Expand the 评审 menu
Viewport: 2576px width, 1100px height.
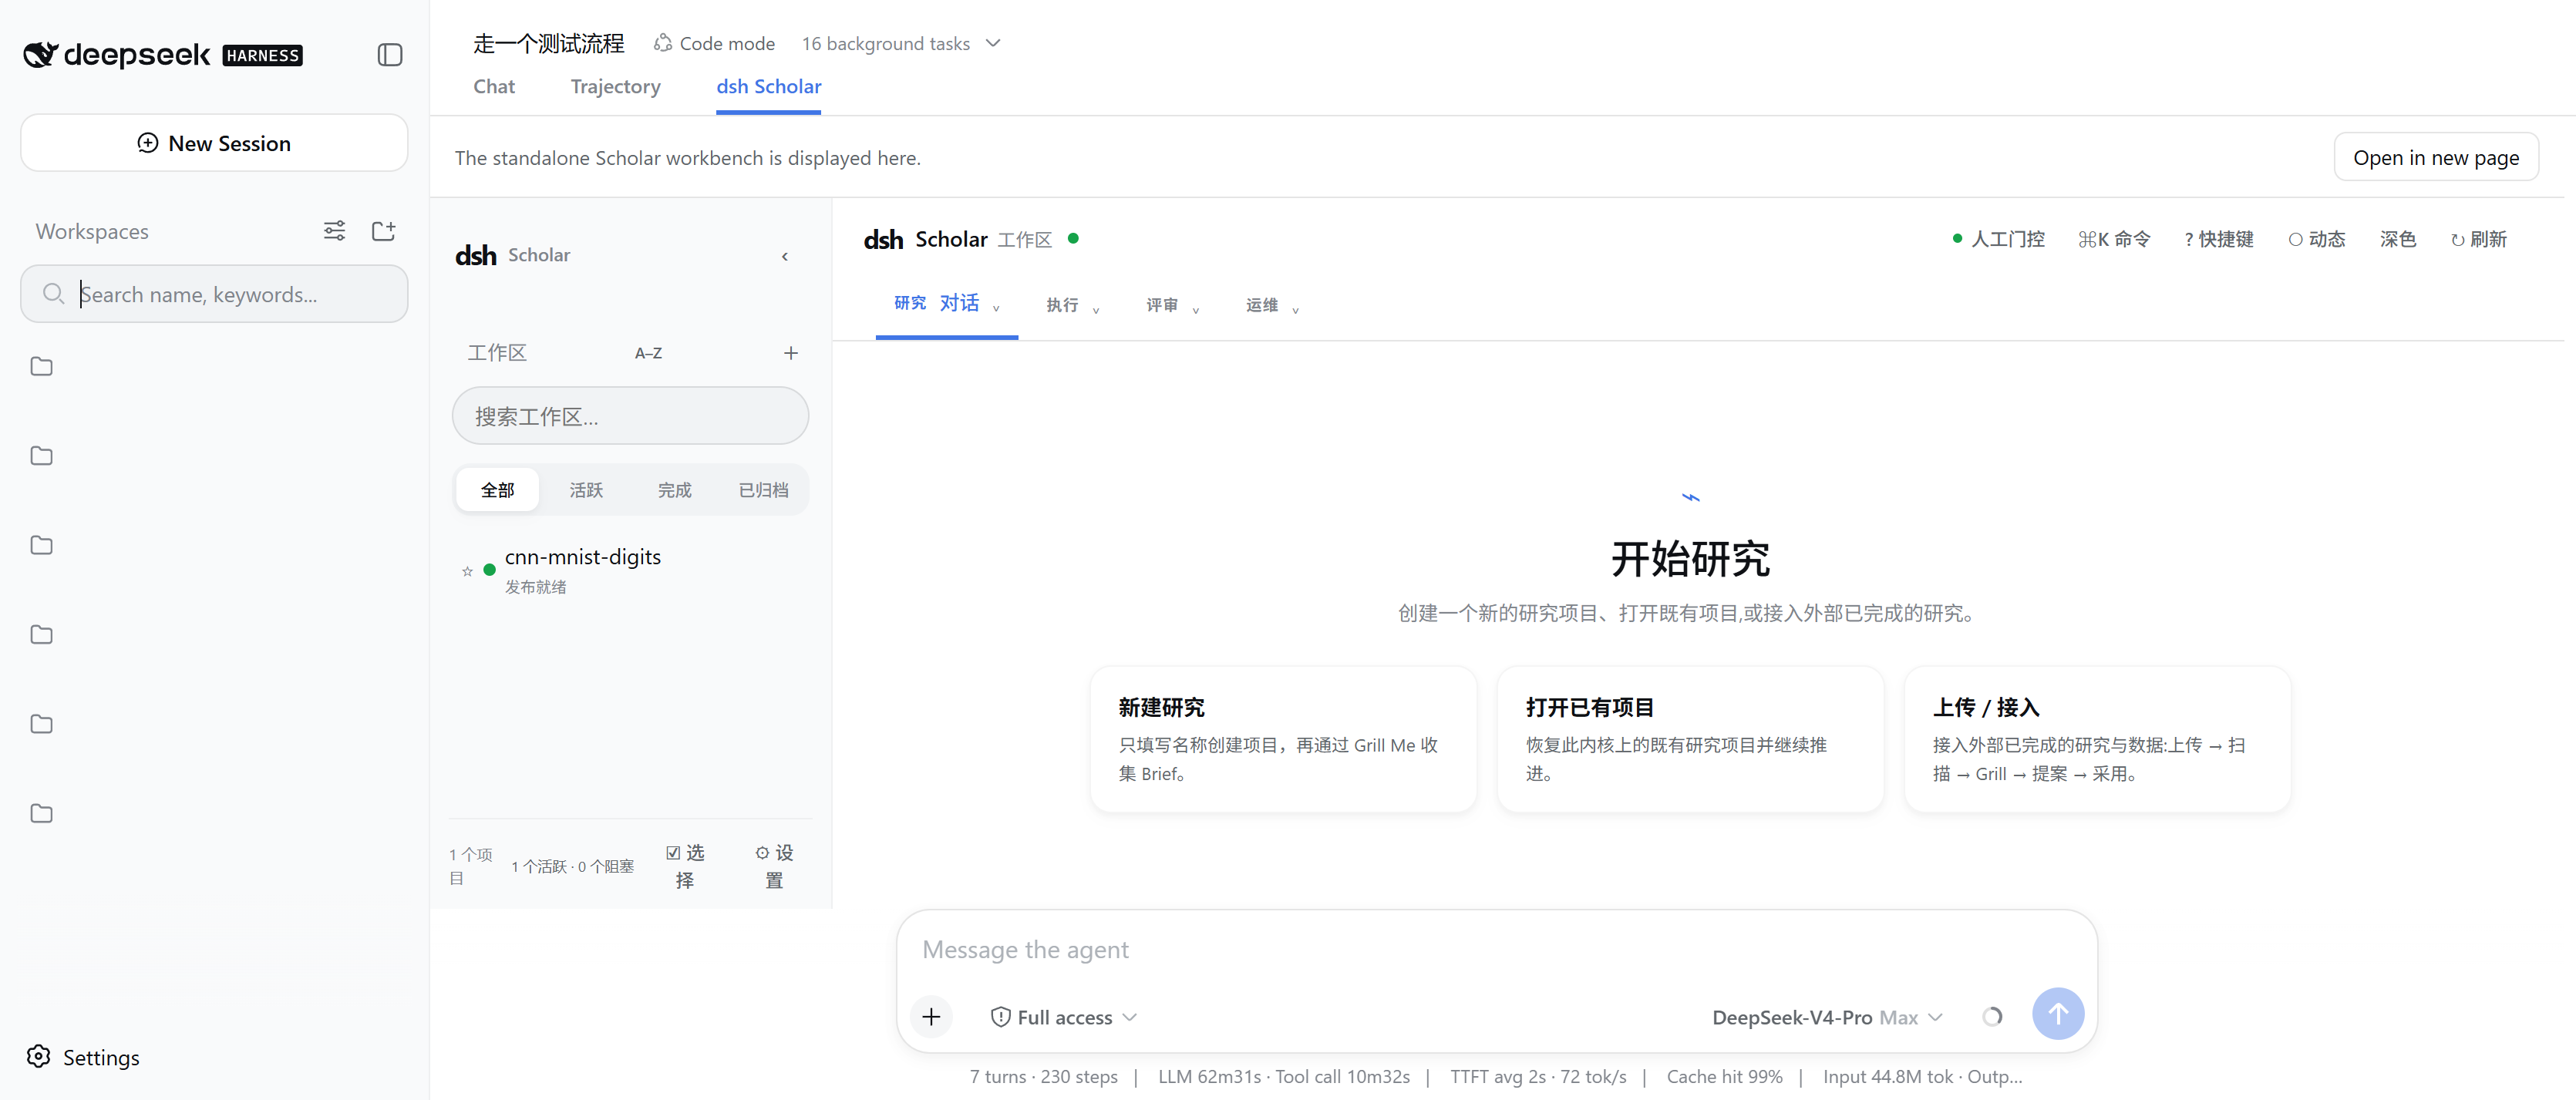pos(1173,305)
